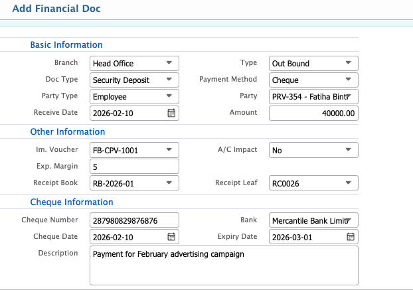Open Bank dropdown showing Mercantile Bank
Screen dimensions: 413x290
point(313,220)
